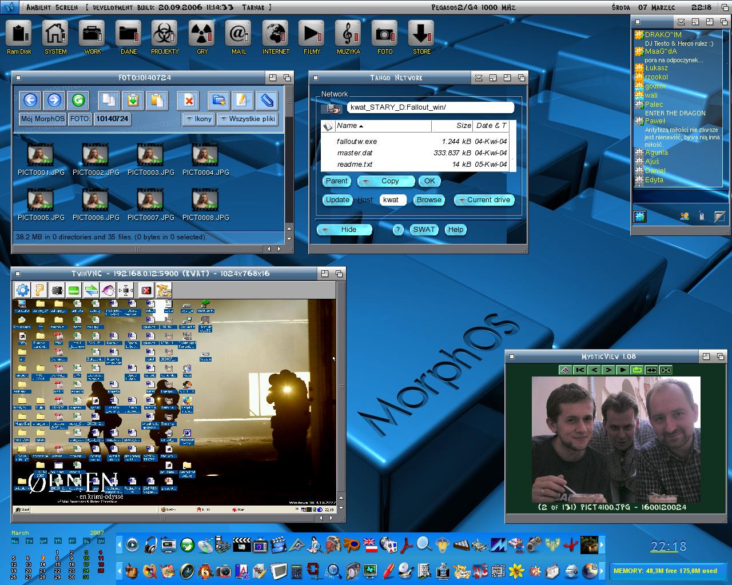Click the magnifier icon in bottom dock
The width and height of the screenshot is (732, 585).
(x=424, y=544)
